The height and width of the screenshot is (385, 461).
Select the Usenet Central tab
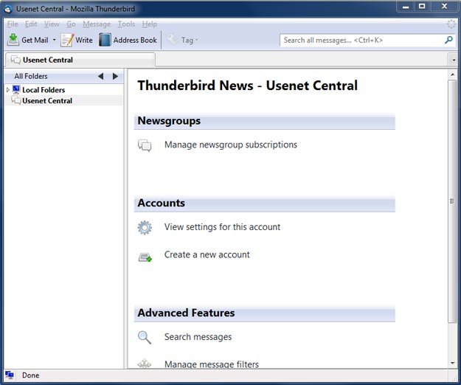(80, 60)
